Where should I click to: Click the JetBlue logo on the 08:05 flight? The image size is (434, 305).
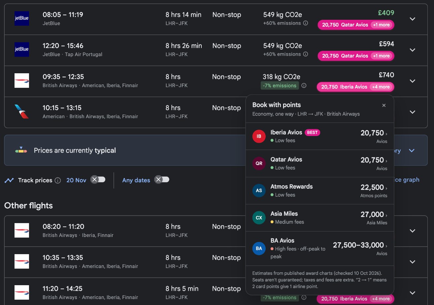[22, 18]
